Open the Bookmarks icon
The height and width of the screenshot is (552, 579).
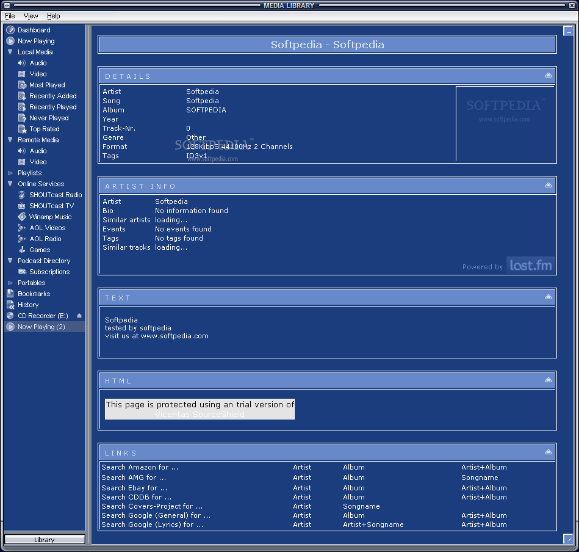(x=10, y=294)
